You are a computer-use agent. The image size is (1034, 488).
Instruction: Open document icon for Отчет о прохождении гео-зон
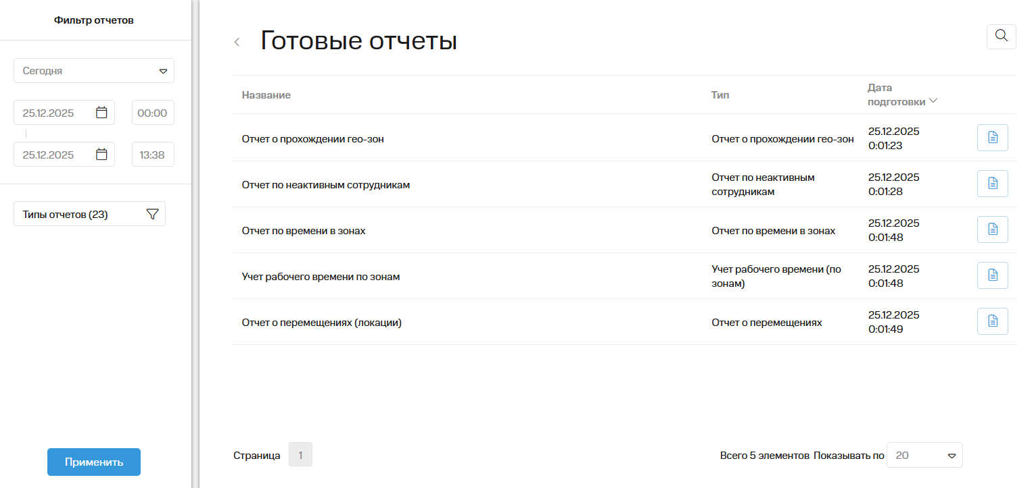click(x=992, y=138)
